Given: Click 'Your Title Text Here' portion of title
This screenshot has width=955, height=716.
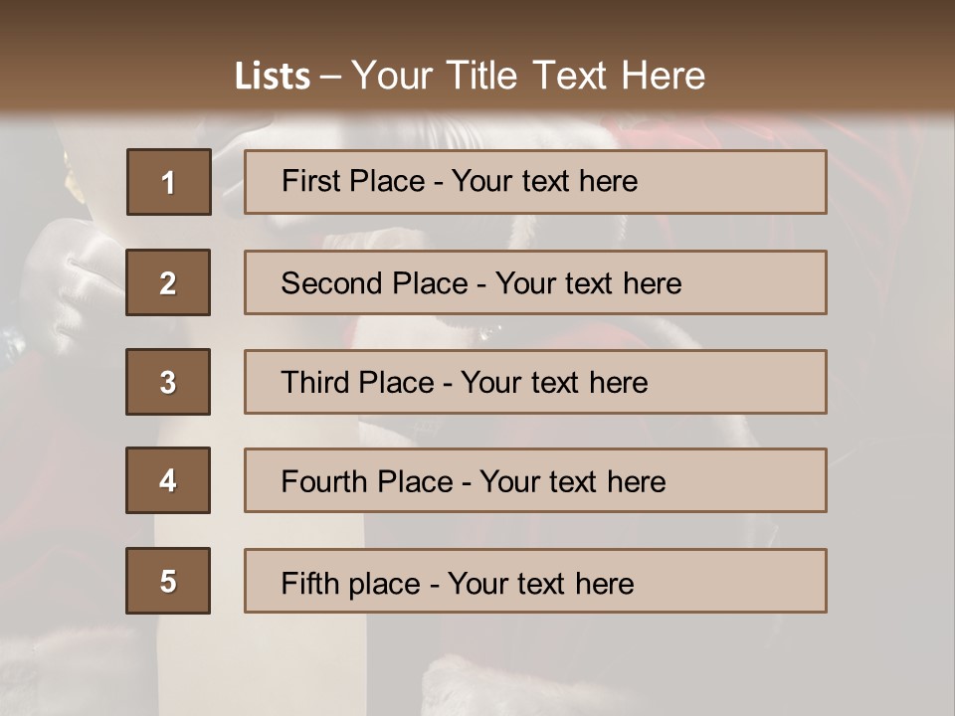Looking at the screenshot, I should pos(528,76).
